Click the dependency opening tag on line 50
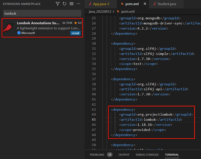 pos(123,145)
